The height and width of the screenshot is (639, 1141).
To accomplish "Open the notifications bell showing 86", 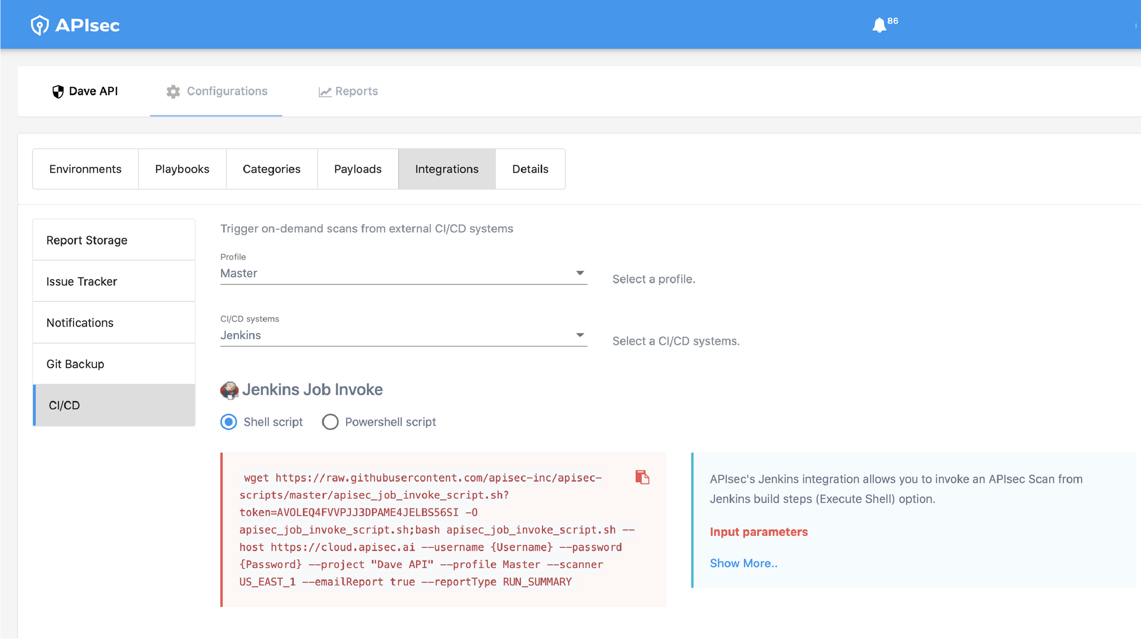I will coord(879,25).
